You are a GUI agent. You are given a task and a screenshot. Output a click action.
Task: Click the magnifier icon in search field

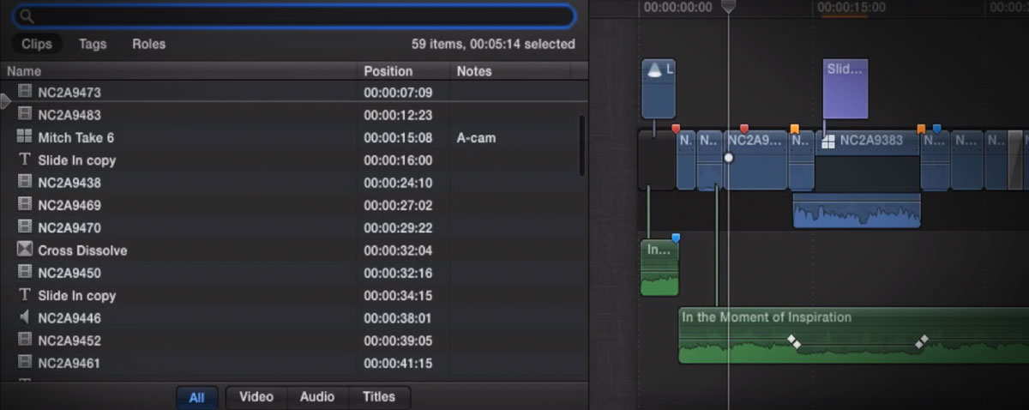click(26, 15)
